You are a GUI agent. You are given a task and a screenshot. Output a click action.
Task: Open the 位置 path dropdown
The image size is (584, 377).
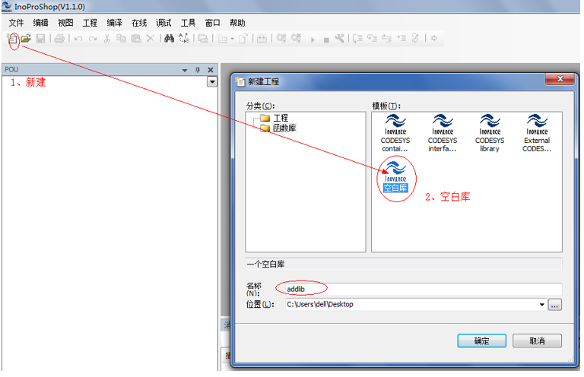(x=542, y=305)
